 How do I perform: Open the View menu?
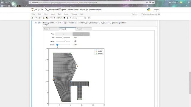[x=46, y=14]
